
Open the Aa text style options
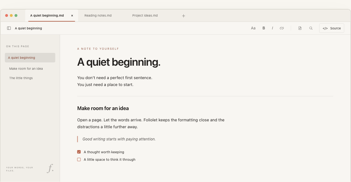[253, 28]
